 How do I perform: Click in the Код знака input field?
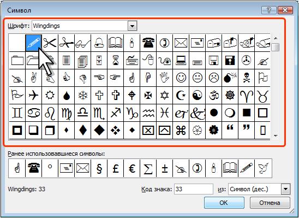click(194, 189)
